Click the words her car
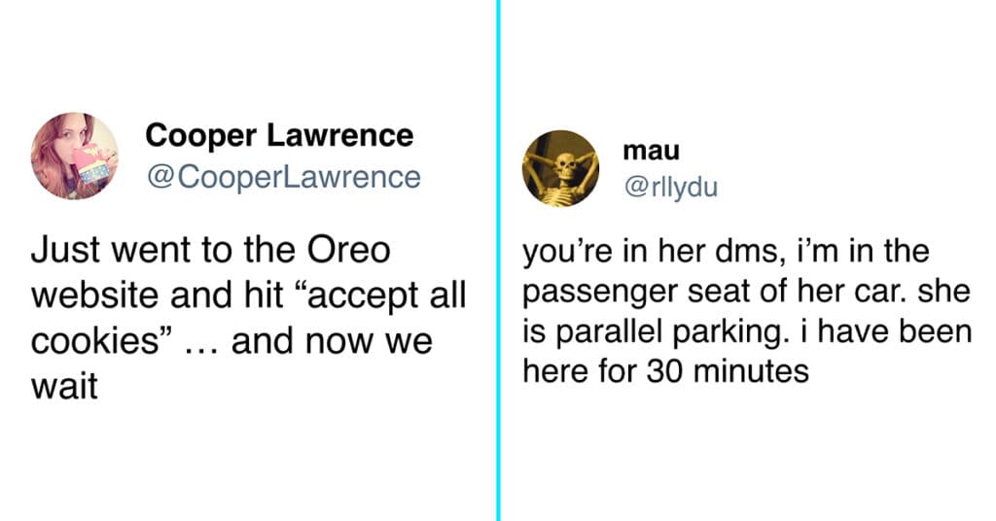The height and width of the screenshot is (521, 996). point(864,292)
